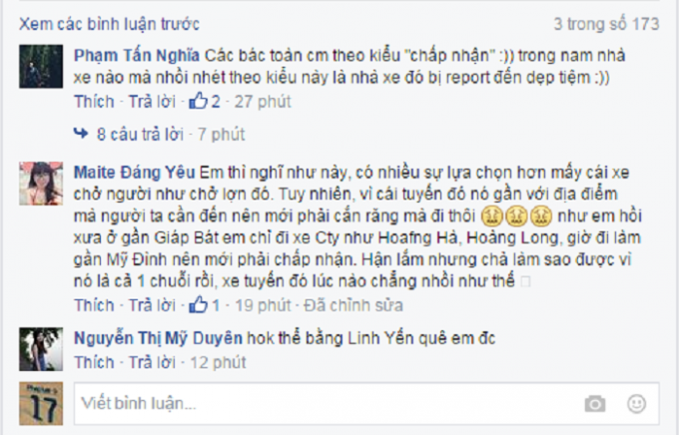Open Phạm Tấn Nghĩa's profile picture

(41, 66)
